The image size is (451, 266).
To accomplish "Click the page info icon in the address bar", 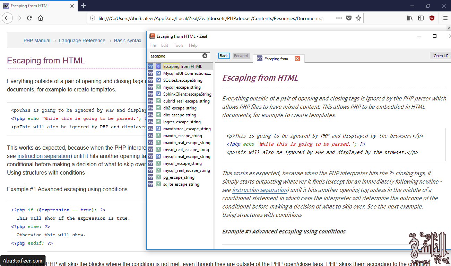I will point(92,18).
